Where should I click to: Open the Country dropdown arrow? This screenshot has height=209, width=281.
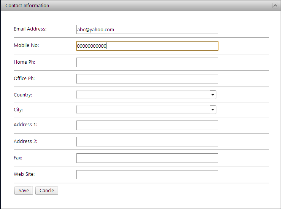(213, 95)
